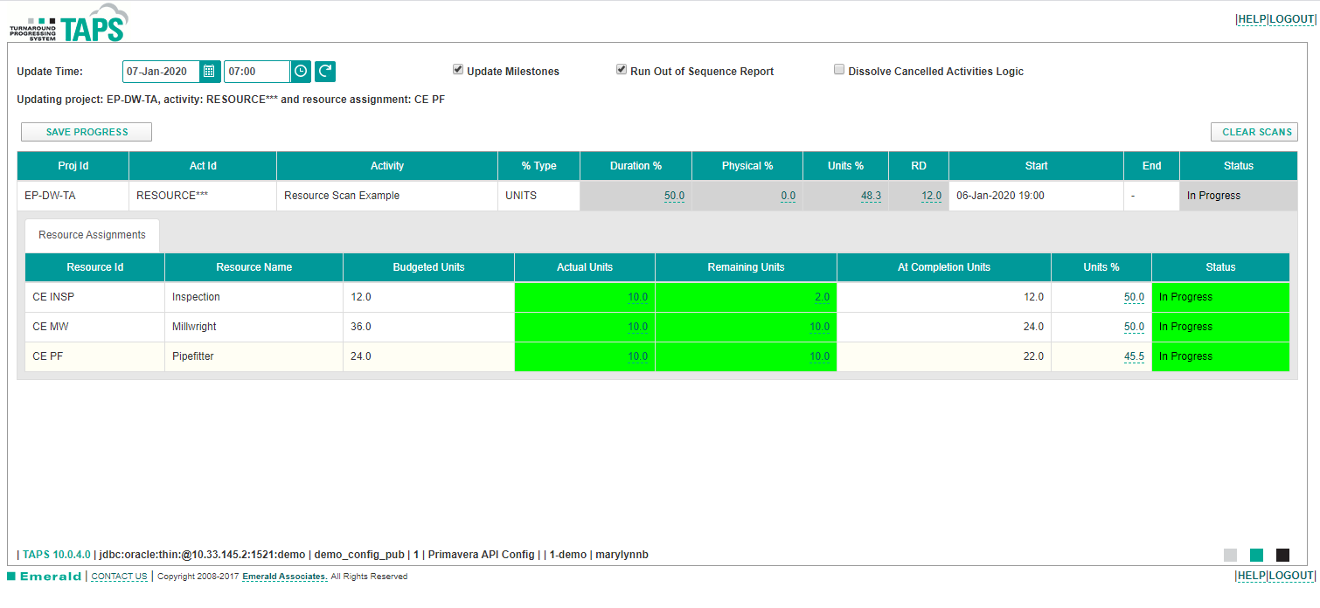Screen dimensions: 1320x608
Task: Click Clear Scans button
Action: click(1254, 132)
